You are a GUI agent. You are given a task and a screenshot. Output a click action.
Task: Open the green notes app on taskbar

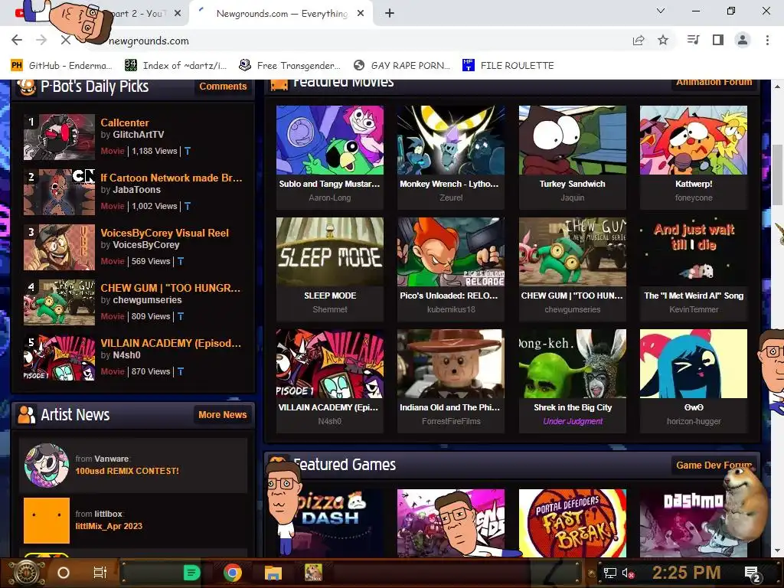pos(191,573)
